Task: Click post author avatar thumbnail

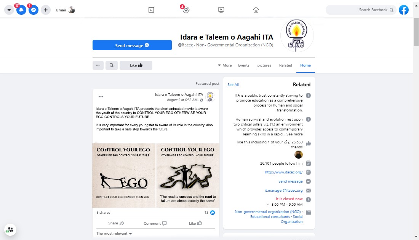Action: tap(210, 97)
